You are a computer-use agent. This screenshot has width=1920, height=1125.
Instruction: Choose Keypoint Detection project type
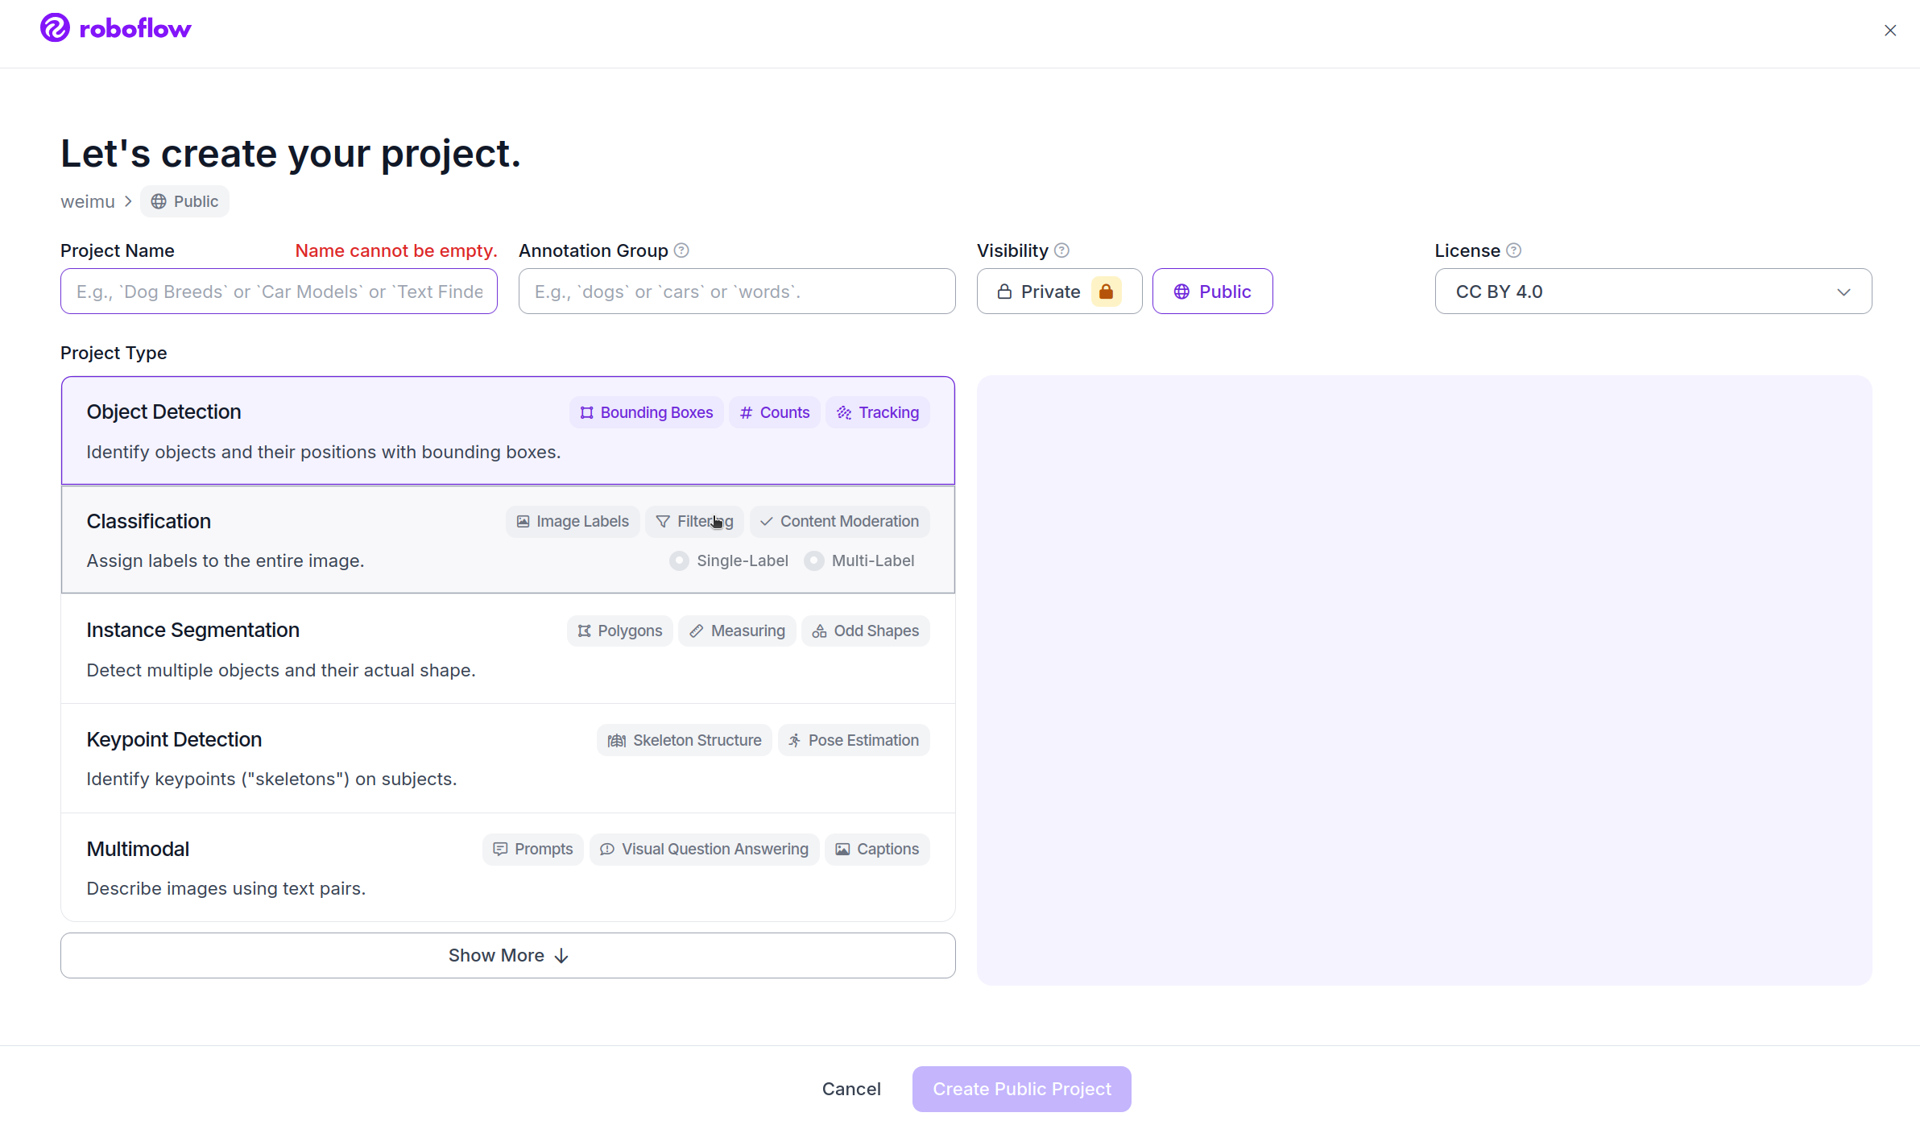(x=322, y=758)
